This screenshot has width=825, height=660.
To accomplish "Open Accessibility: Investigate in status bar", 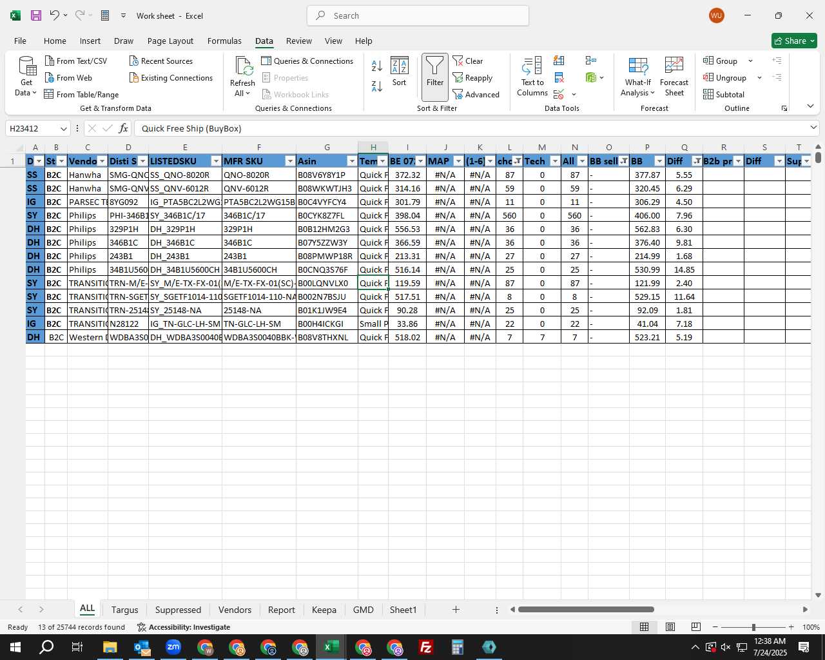I will (x=184, y=627).
